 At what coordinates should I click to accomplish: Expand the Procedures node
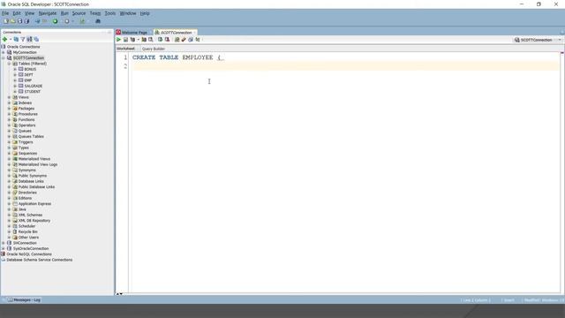click(10, 114)
